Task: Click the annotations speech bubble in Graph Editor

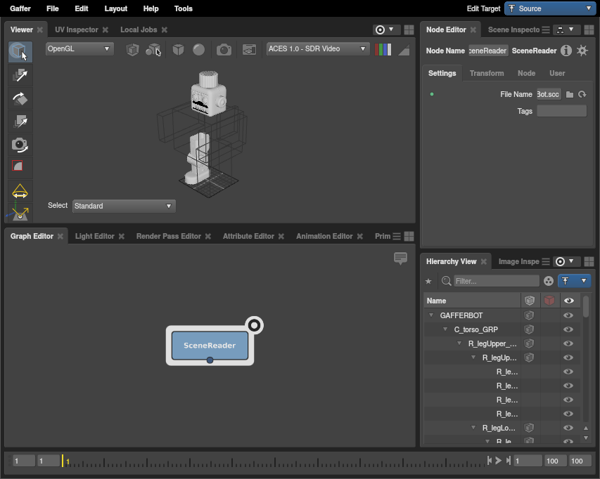Action: 401,258
